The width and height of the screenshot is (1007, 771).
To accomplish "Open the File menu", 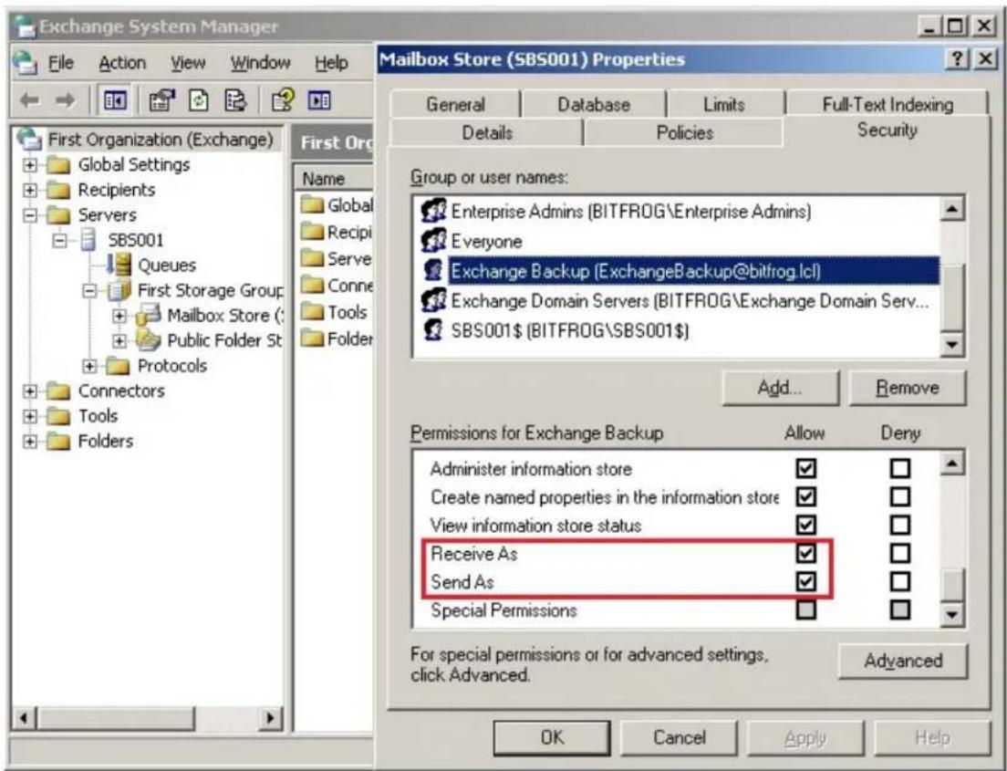I will point(61,63).
